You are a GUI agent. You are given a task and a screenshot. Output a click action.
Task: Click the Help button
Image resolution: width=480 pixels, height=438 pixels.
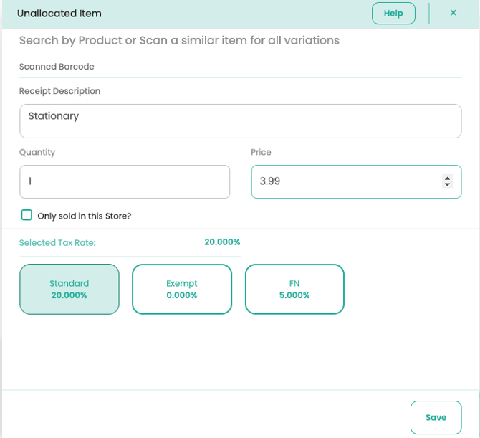tap(393, 14)
